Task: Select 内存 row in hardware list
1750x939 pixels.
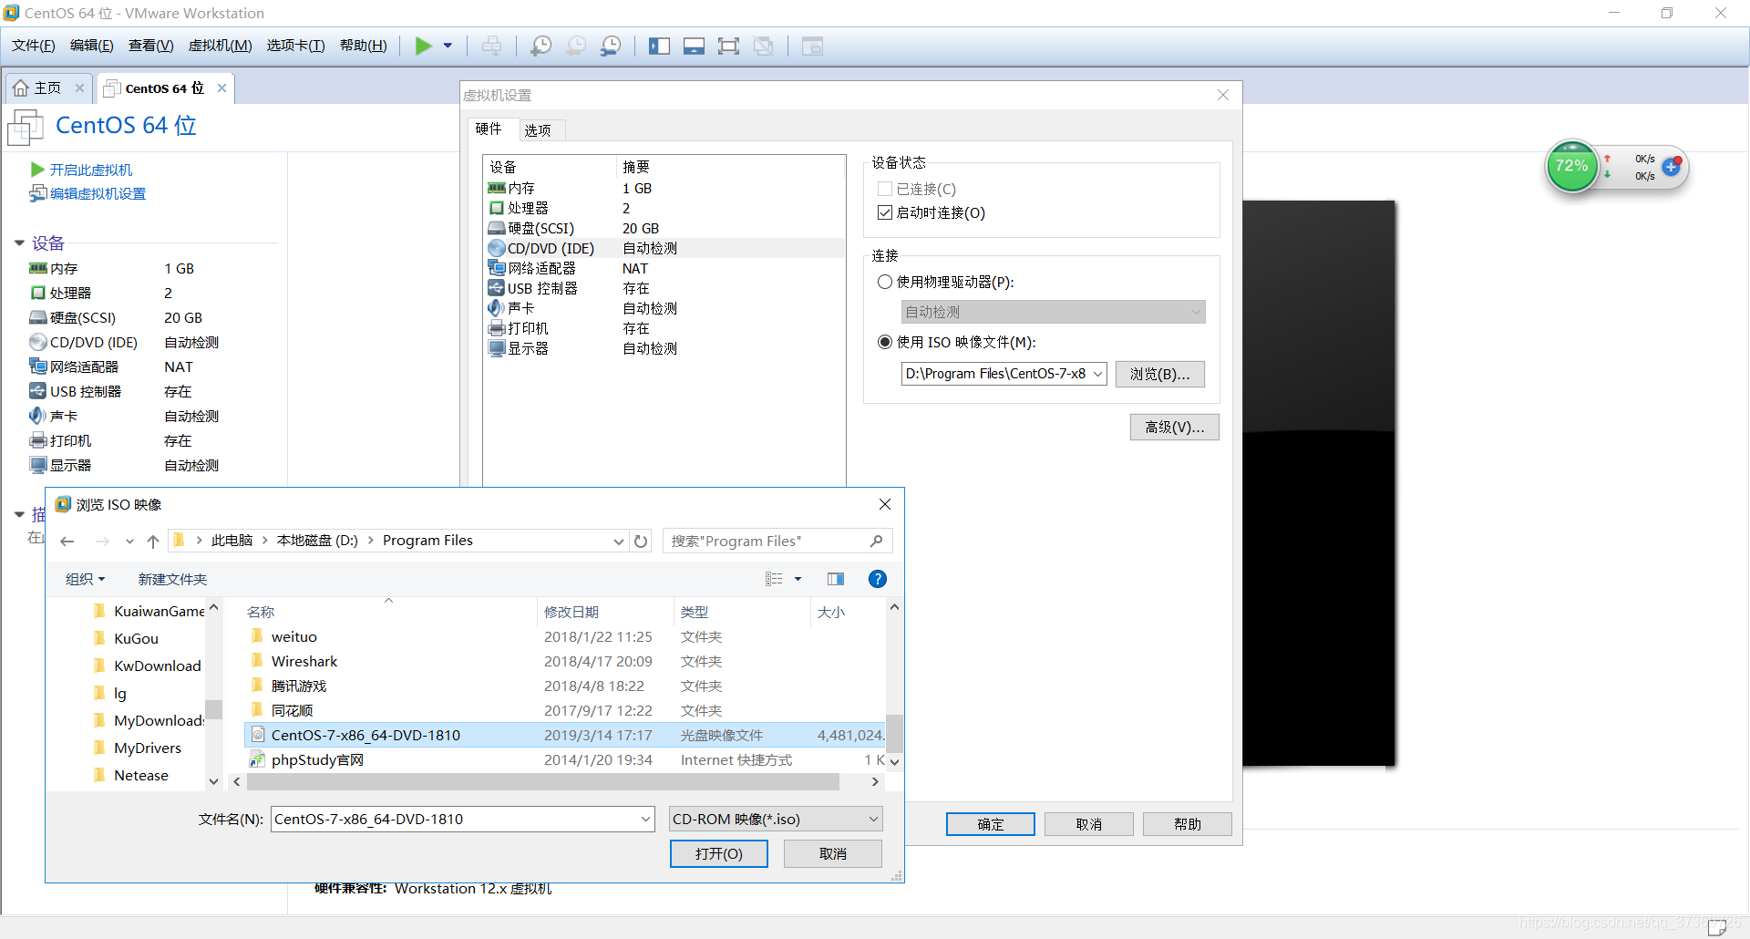Action: (664, 188)
